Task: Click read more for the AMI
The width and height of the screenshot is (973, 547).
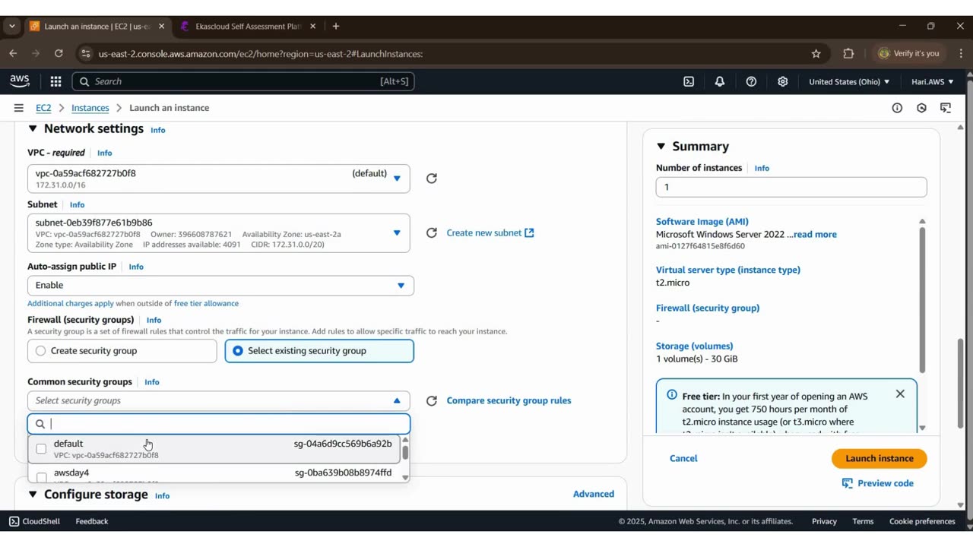Action: pos(815,235)
